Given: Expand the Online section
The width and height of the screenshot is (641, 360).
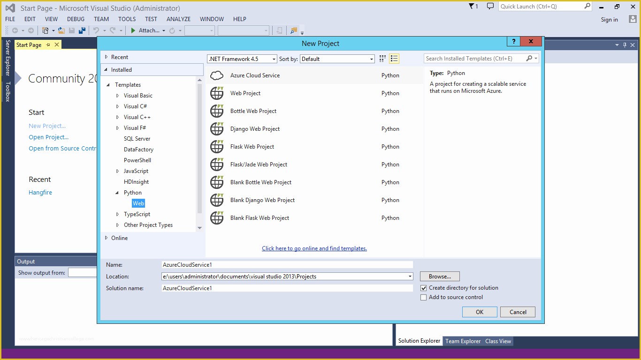Looking at the screenshot, I should 107,238.
